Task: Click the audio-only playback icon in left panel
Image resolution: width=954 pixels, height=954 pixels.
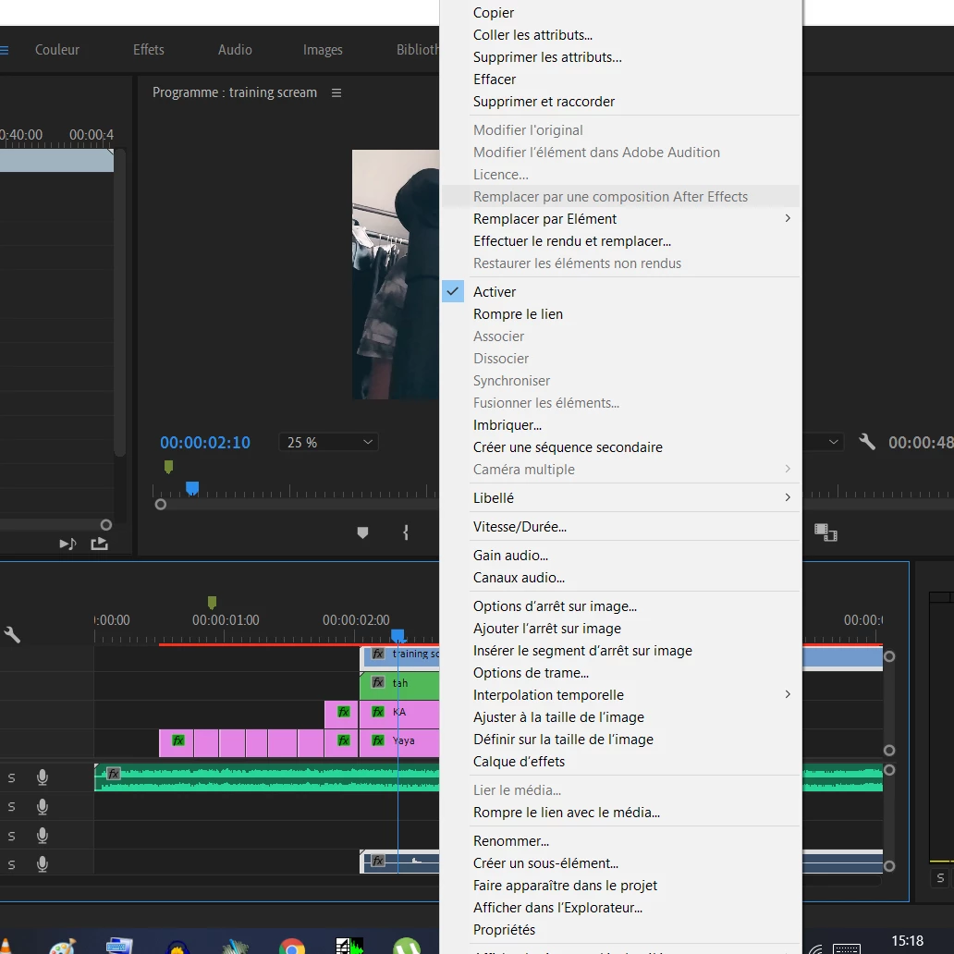Action: [67, 544]
